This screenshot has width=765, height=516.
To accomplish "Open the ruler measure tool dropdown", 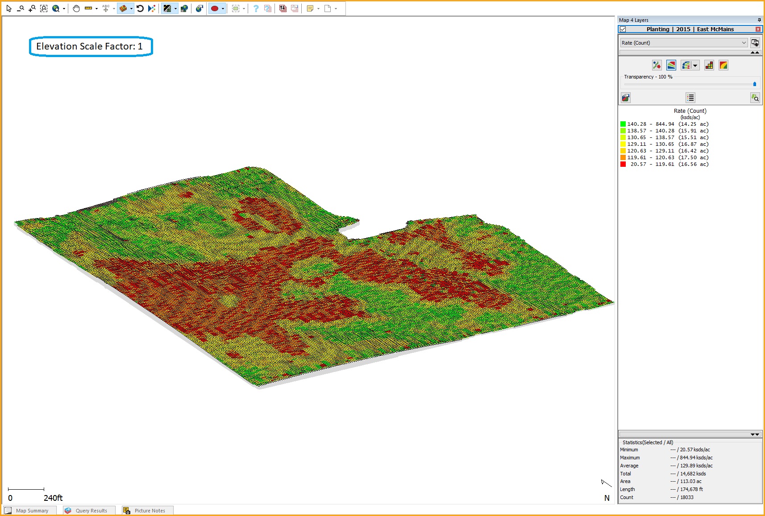I will (96, 8).
